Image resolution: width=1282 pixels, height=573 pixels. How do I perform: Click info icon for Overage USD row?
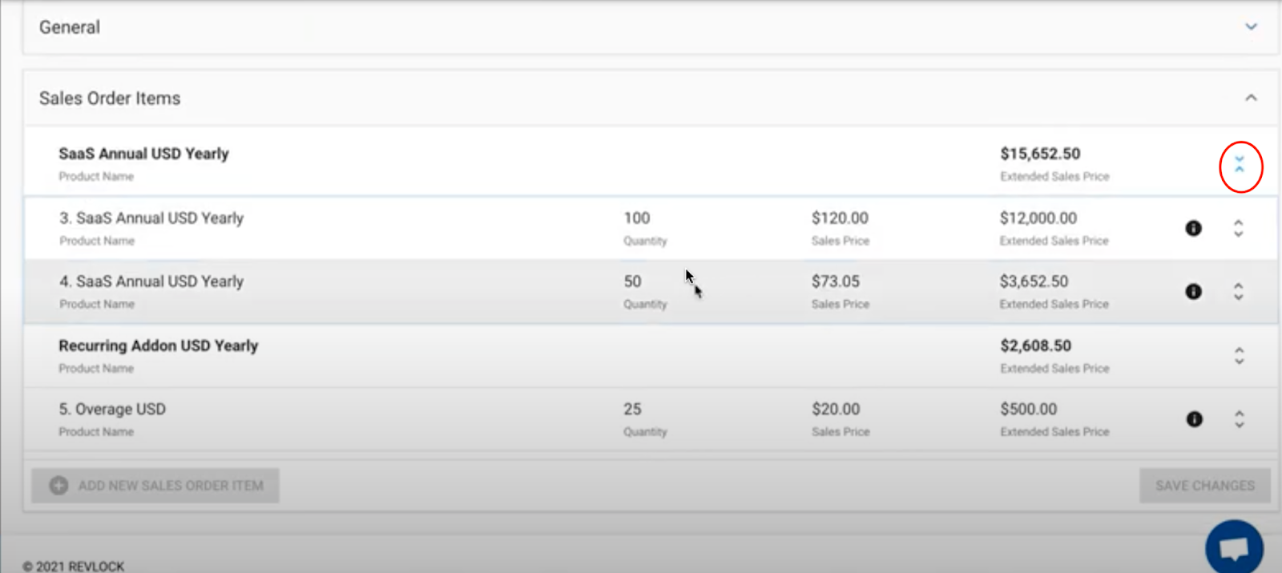[x=1194, y=419]
